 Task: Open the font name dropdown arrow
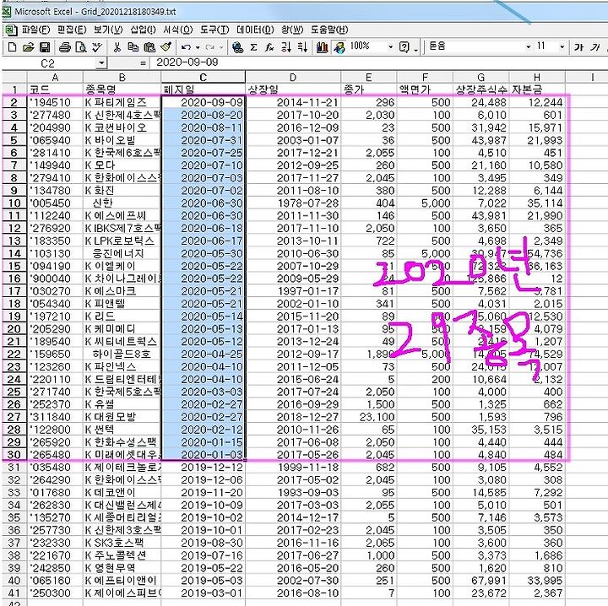click(528, 47)
